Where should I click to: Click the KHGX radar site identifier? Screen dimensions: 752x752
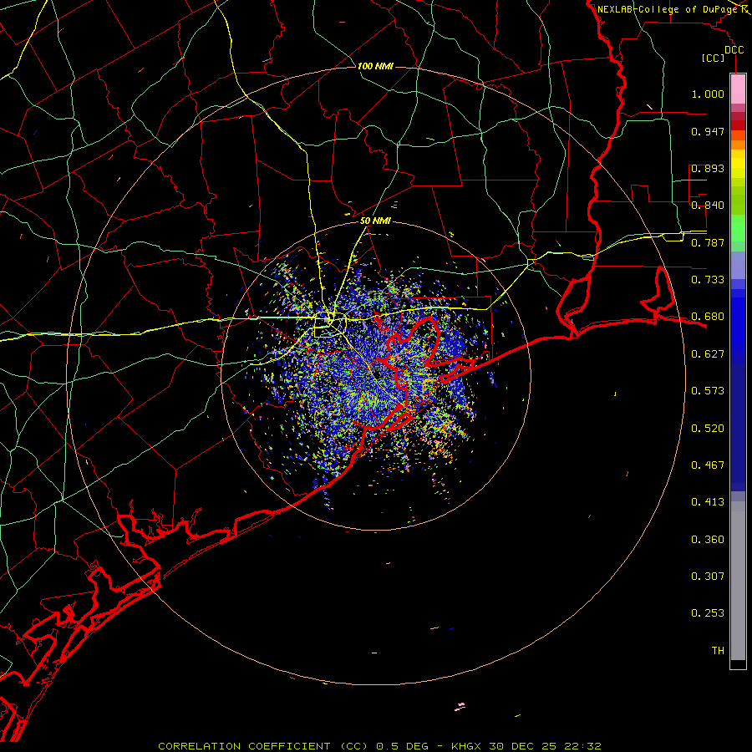click(465, 746)
